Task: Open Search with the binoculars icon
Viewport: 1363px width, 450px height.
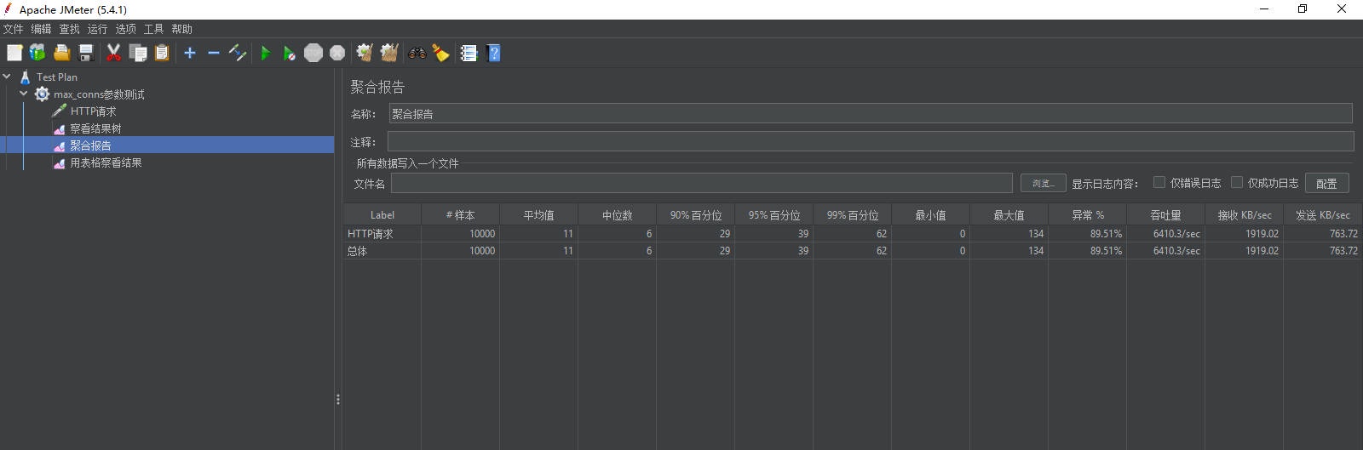Action: tap(417, 53)
